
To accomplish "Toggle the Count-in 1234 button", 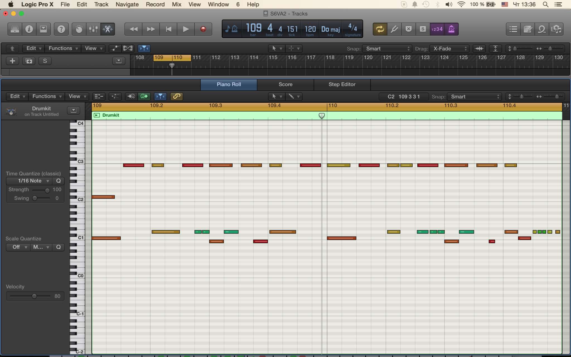I will point(437,29).
